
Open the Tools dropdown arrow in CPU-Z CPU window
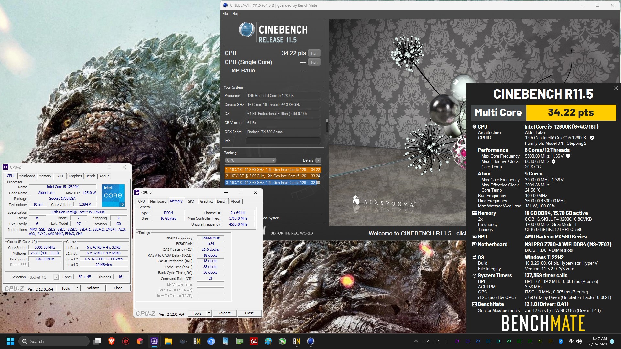[77, 288]
